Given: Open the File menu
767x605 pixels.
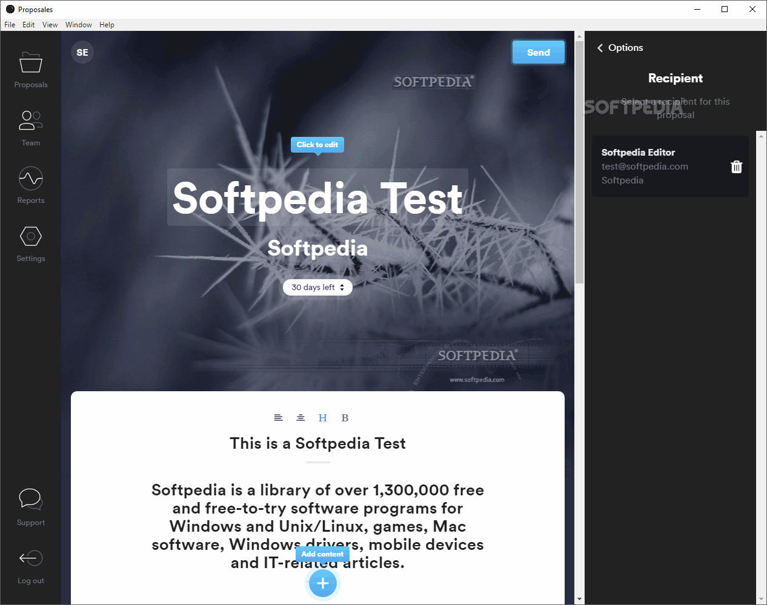Looking at the screenshot, I should click(x=10, y=25).
